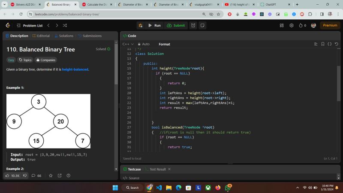The height and width of the screenshot is (193, 343).
Task: Go to next problem chevron
Action: (x=57, y=25)
